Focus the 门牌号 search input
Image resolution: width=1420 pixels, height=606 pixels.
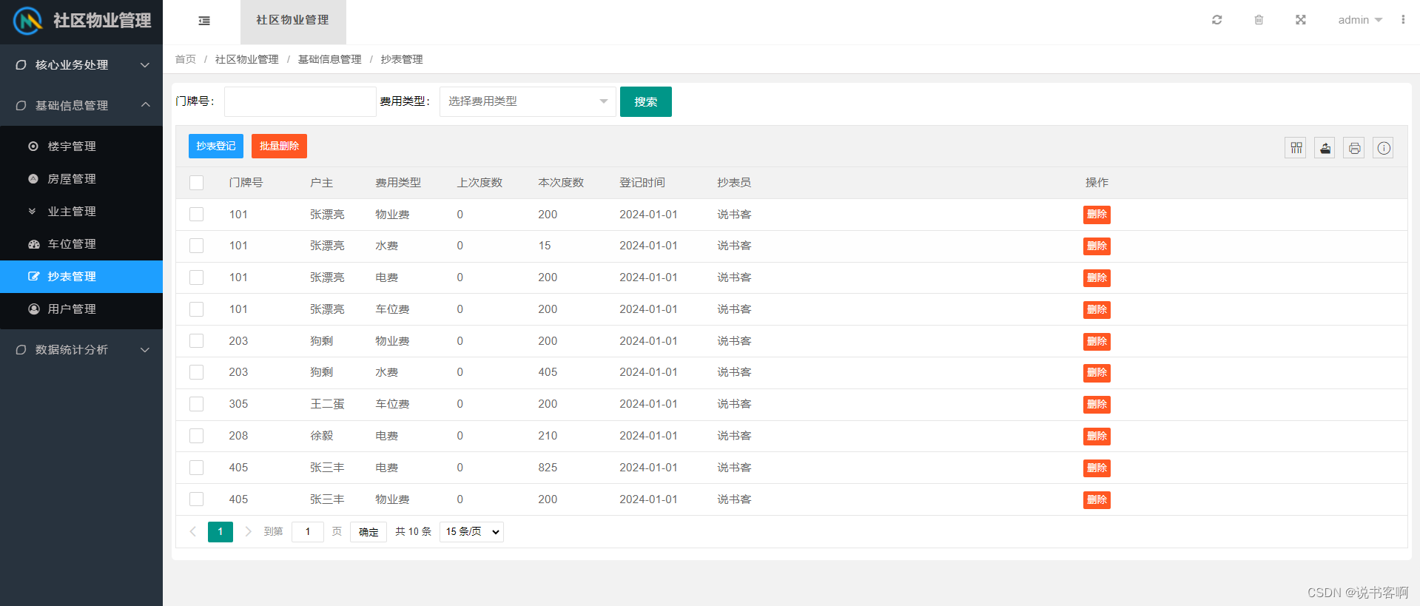pos(300,101)
